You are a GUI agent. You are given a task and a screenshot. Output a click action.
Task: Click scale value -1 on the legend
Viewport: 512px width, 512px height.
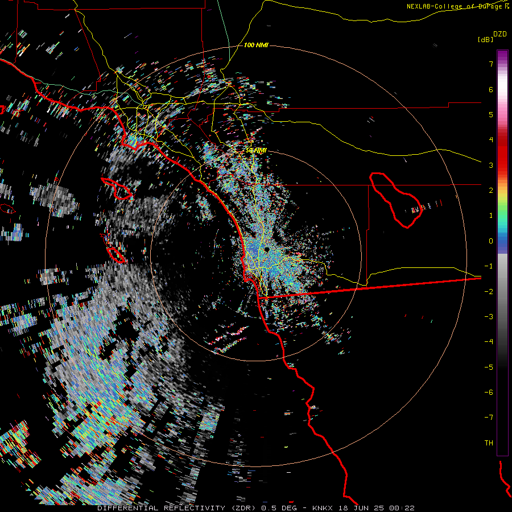(489, 266)
